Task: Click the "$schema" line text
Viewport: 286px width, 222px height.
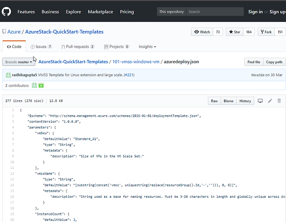Action: (x=114, y=116)
